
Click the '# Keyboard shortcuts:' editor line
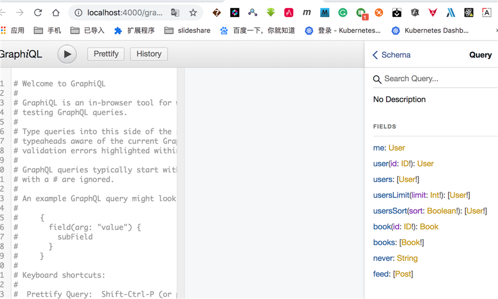[60, 275]
